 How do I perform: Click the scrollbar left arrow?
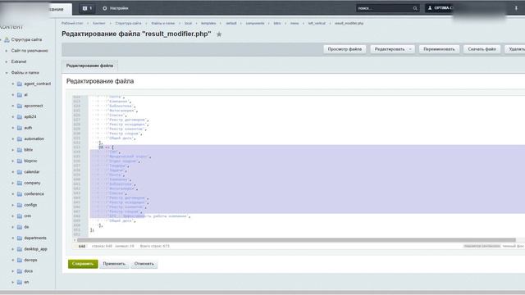pyautogui.click(x=75, y=240)
